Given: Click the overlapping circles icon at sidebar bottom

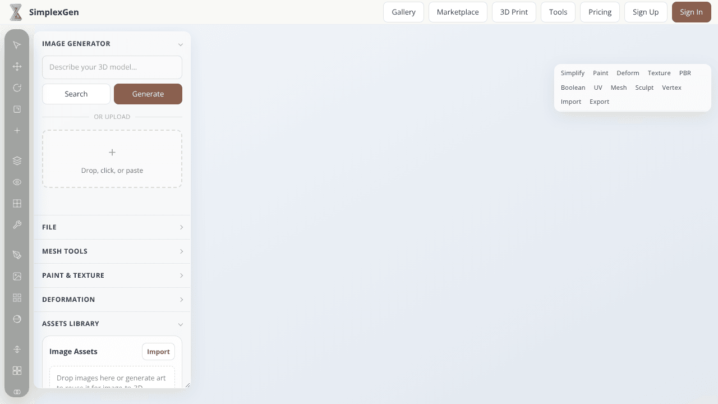Looking at the screenshot, I should pyautogui.click(x=17, y=392).
